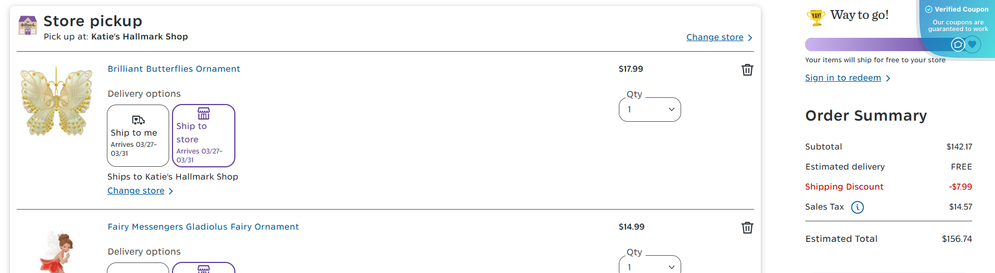Click the heart icon on the reward bar
995x273 pixels.
[972, 44]
